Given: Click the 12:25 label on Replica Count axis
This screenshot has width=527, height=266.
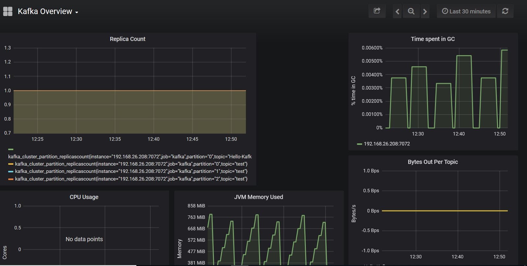Looking at the screenshot, I should [x=38, y=139].
